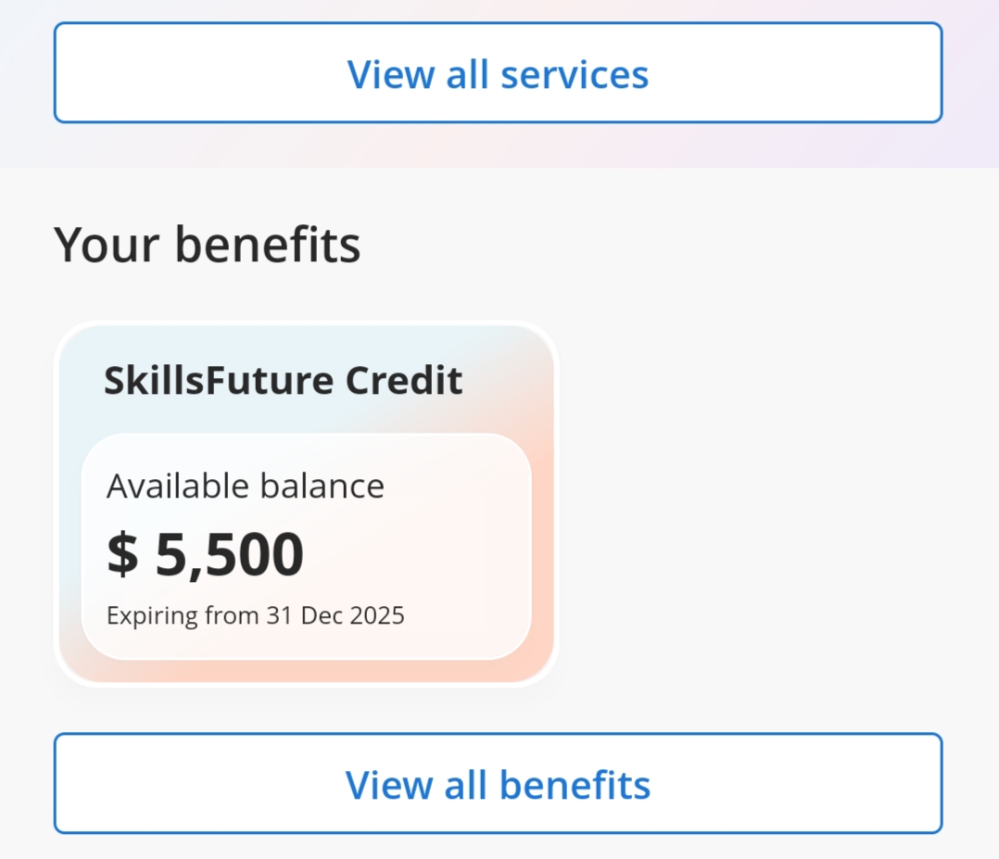Click the word SkillsFuture in the card
Screen dimensions: 999x859
click(x=219, y=380)
